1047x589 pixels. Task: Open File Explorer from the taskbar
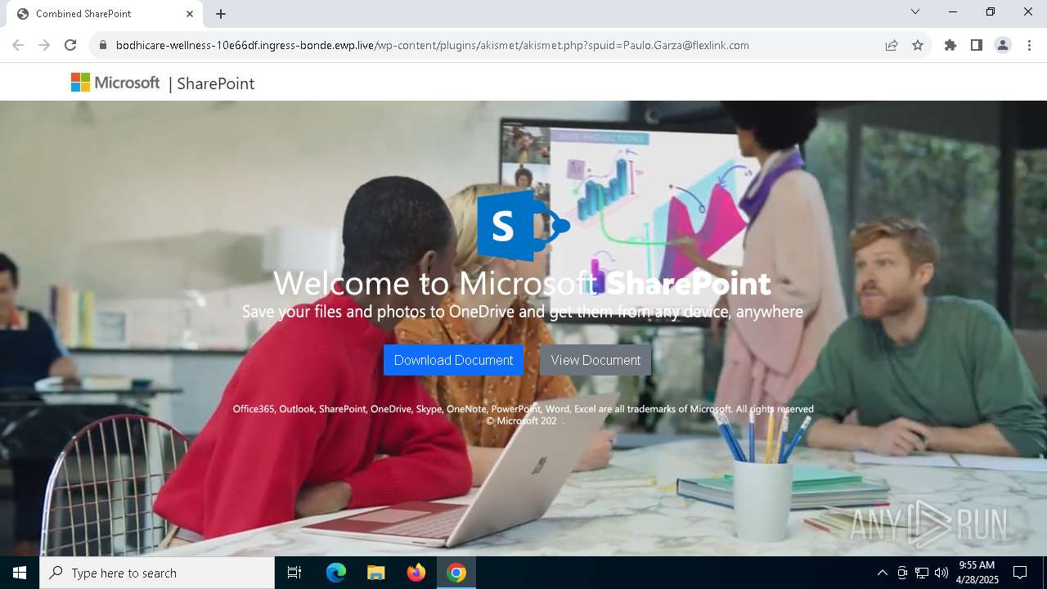(x=375, y=573)
